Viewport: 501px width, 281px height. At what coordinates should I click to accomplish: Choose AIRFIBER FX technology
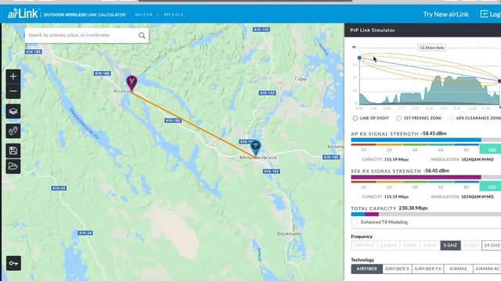pos(428,269)
